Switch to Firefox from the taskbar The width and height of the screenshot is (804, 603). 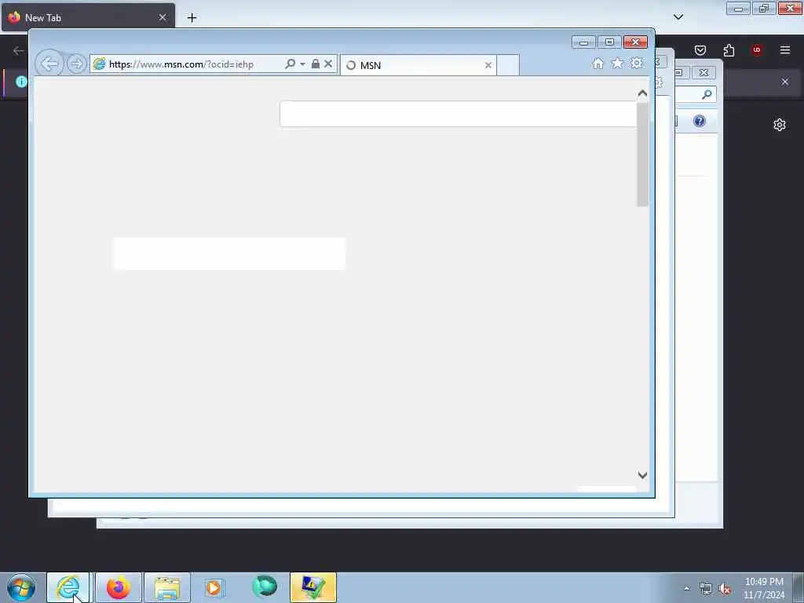[x=118, y=587]
